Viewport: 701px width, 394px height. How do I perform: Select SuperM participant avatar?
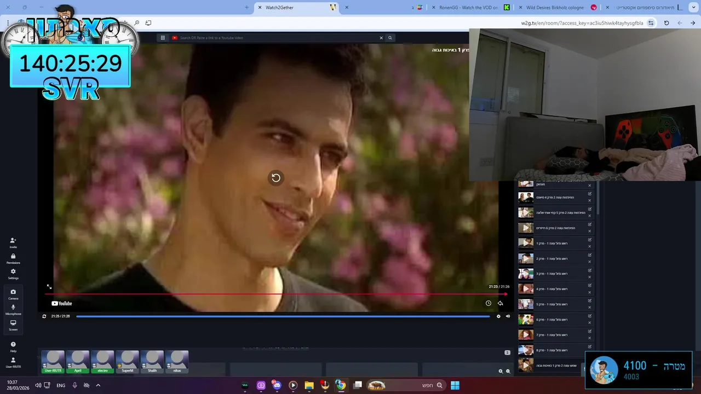pyautogui.click(x=127, y=362)
